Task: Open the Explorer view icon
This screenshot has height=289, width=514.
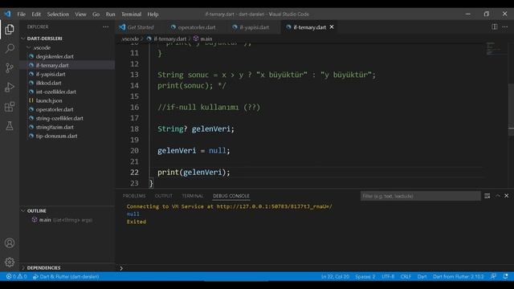Action: click(10, 30)
